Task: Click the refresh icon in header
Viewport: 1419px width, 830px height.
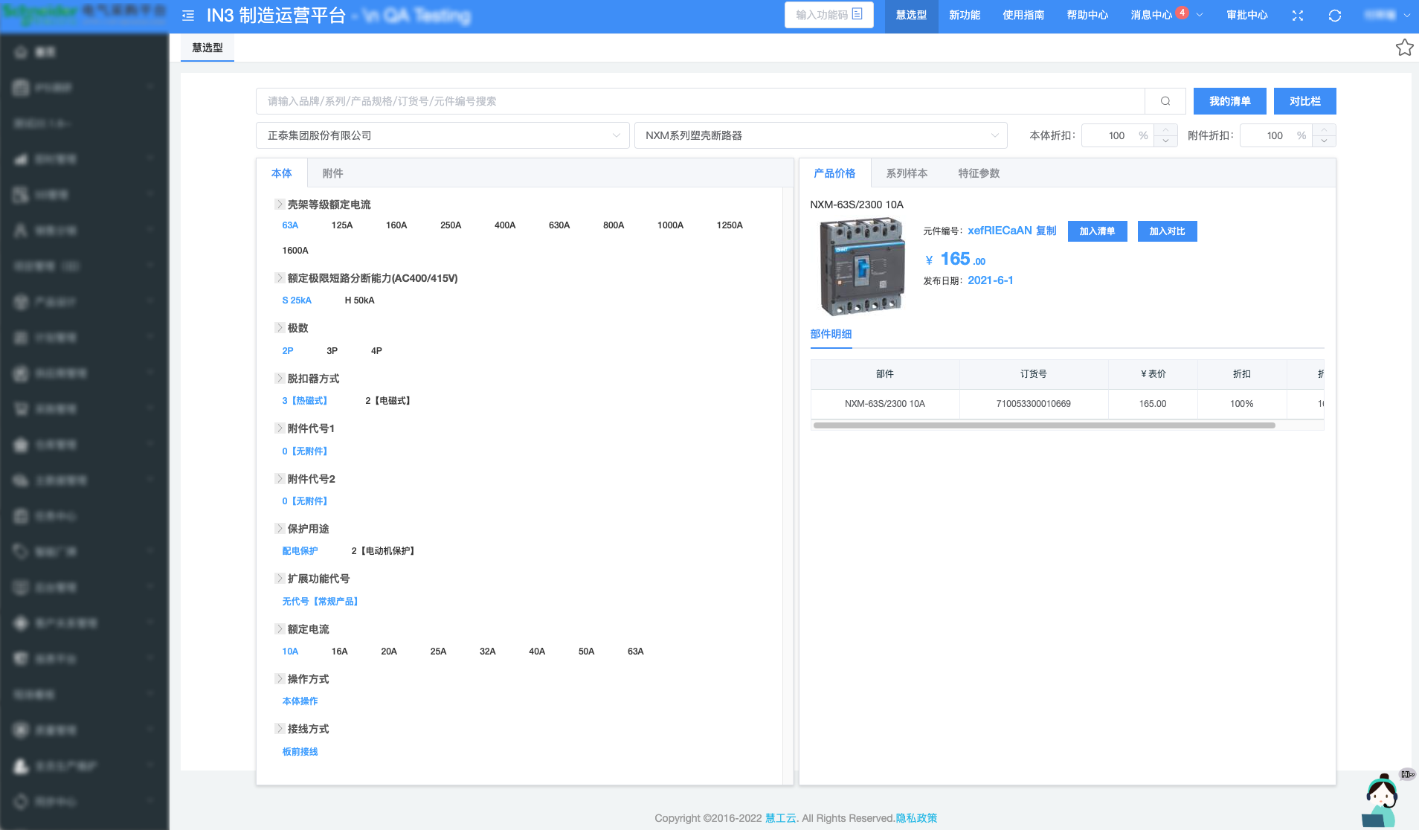Action: [x=1335, y=16]
